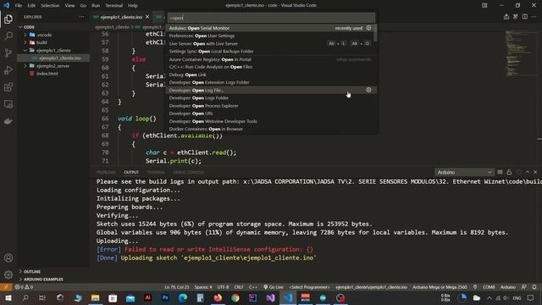The width and height of the screenshot is (542, 305).
Task: Open the Terminal menu
Action: tap(113, 5)
